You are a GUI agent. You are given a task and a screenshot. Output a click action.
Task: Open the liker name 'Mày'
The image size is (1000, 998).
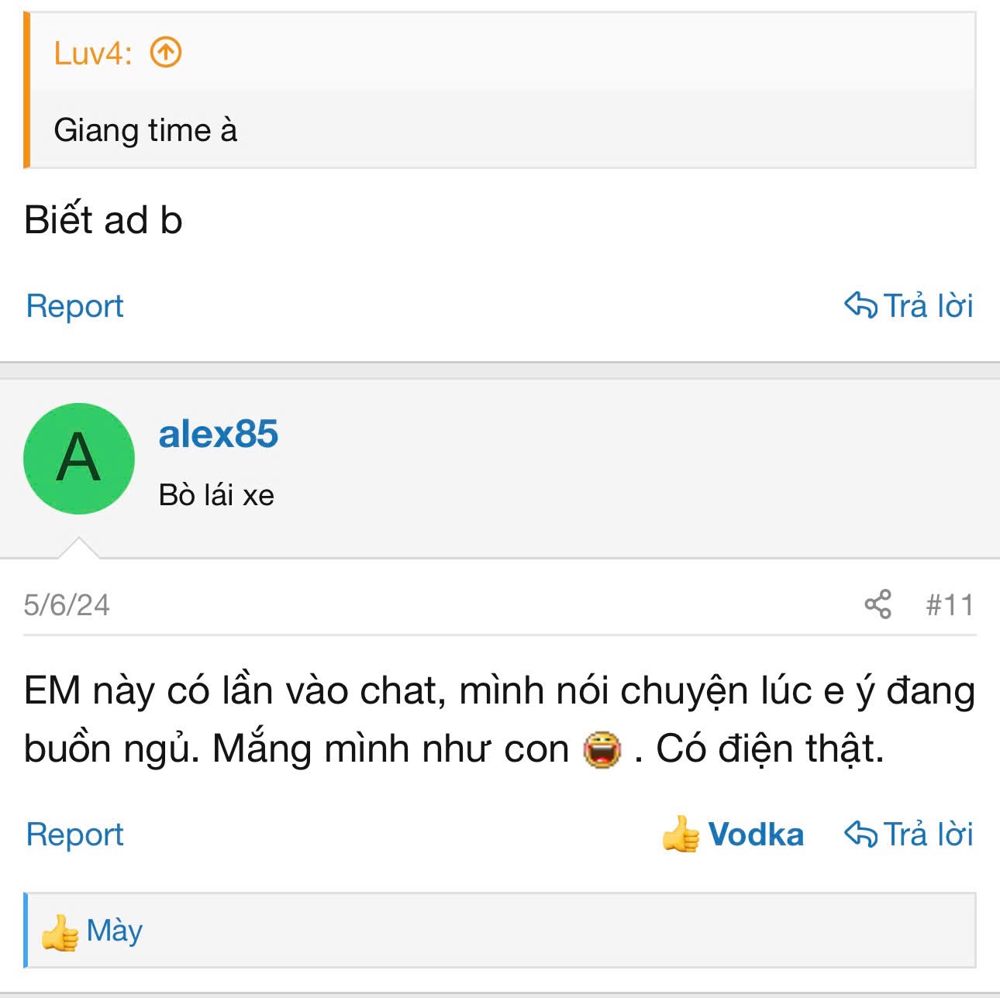[115, 931]
